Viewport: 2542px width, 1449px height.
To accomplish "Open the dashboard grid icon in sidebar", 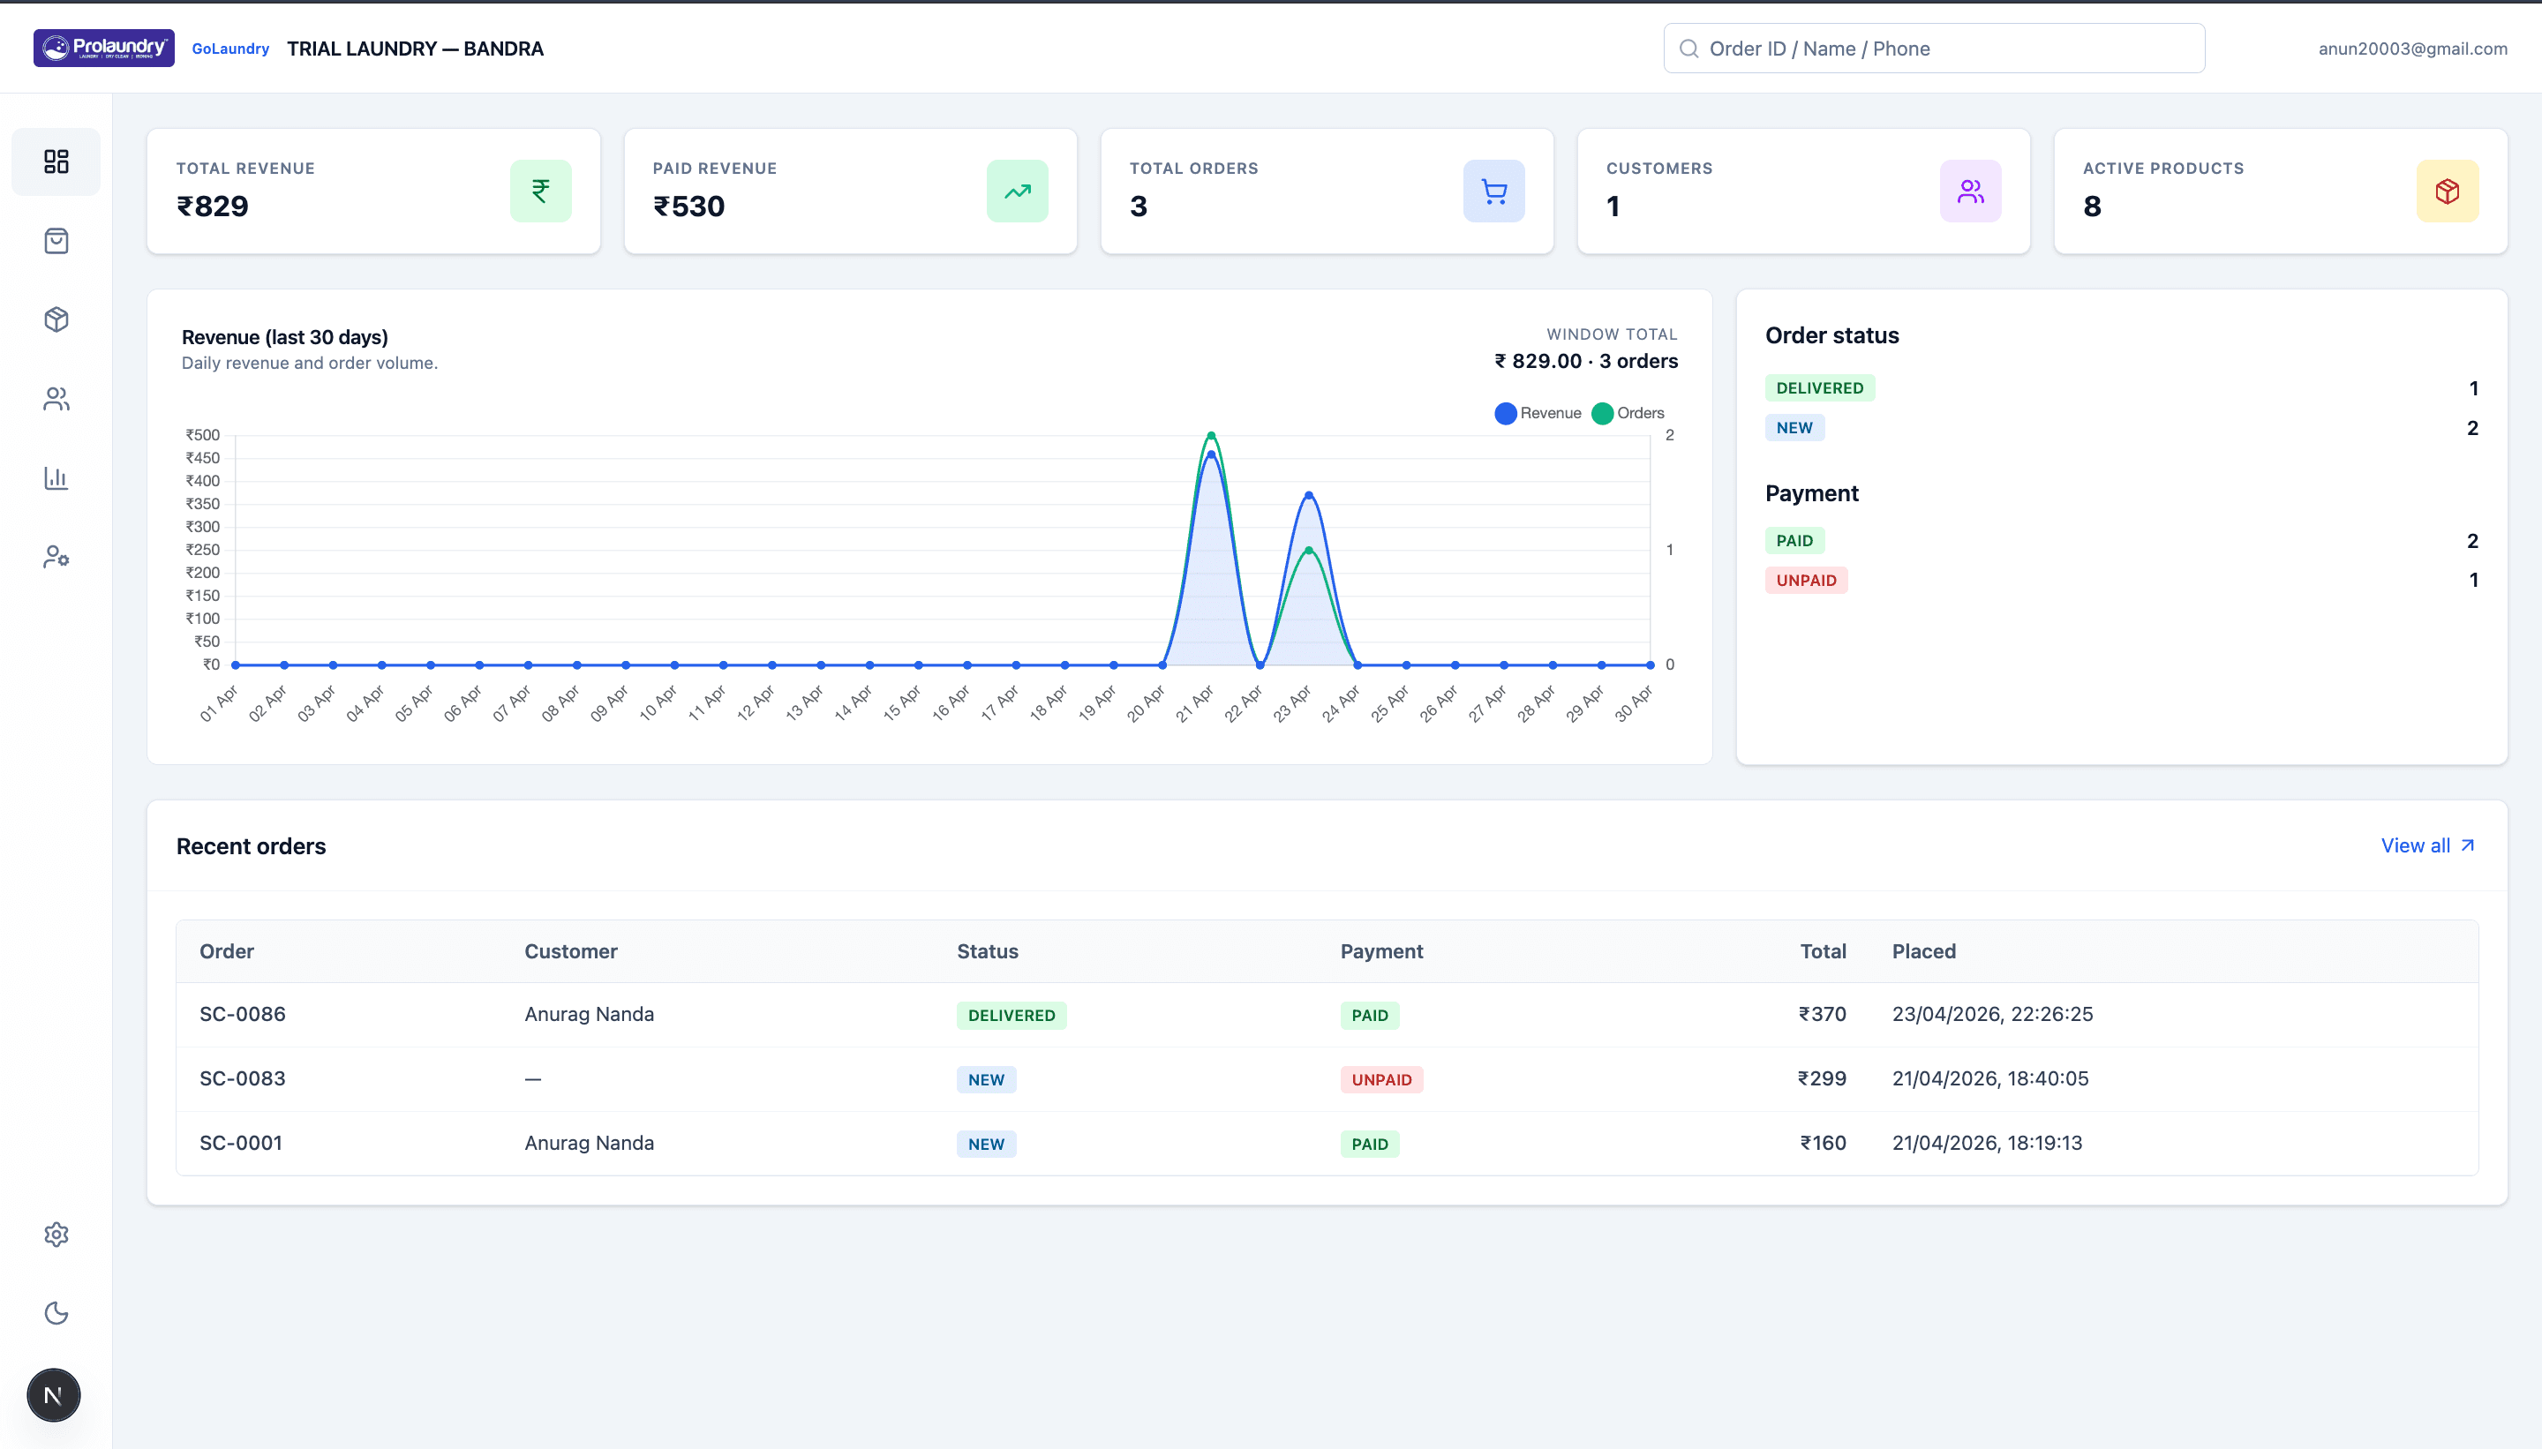I will 56,161.
